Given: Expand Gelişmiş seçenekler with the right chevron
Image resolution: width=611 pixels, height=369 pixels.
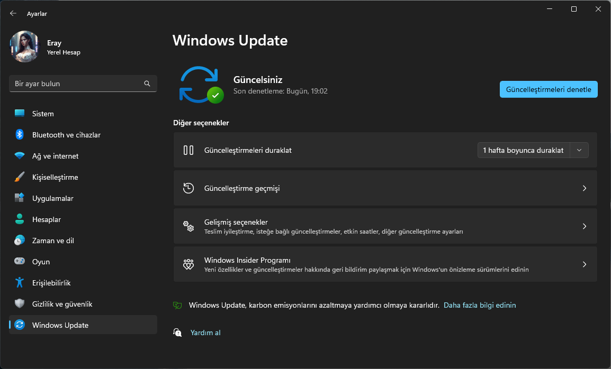Looking at the screenshot, I should pos(585,226).
